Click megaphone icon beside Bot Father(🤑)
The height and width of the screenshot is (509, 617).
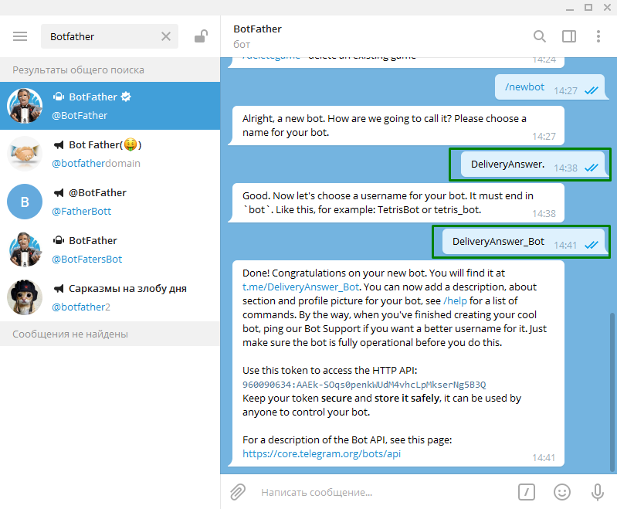[x=59, y=145]
